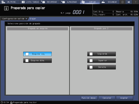Choose Superior two-position stapling

click(102, 61)
